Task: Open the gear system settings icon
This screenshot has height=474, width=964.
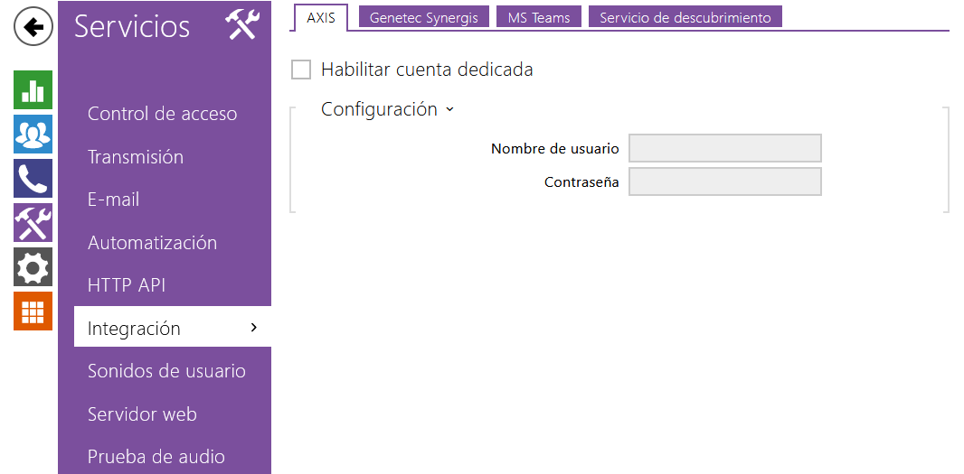Action: [x=33, y=267]
